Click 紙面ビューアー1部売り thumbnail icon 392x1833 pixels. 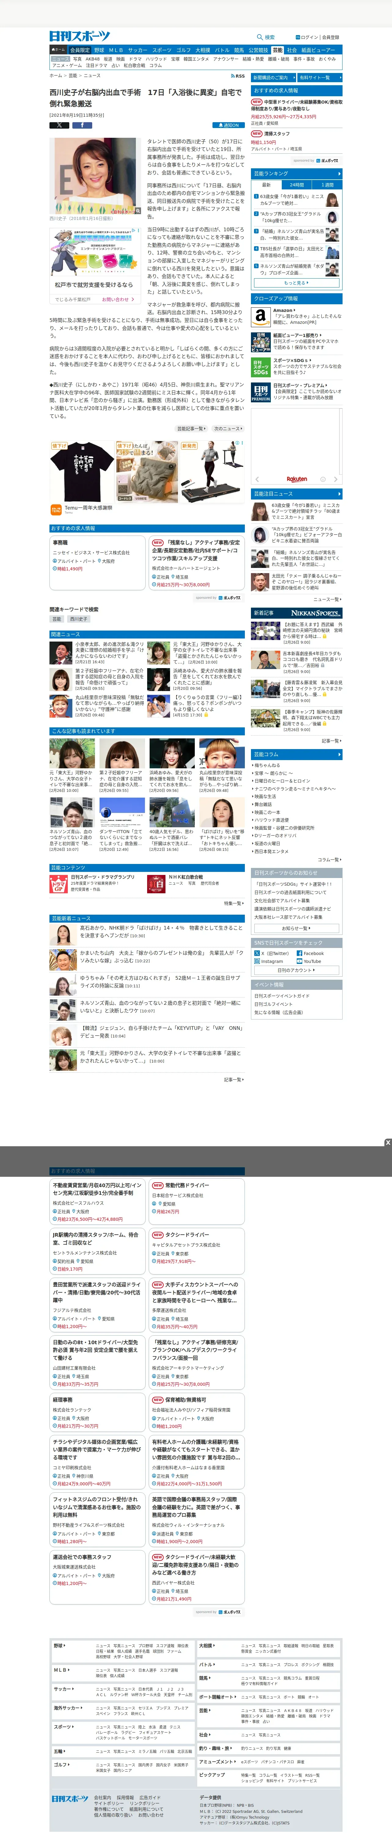point(260,342)
